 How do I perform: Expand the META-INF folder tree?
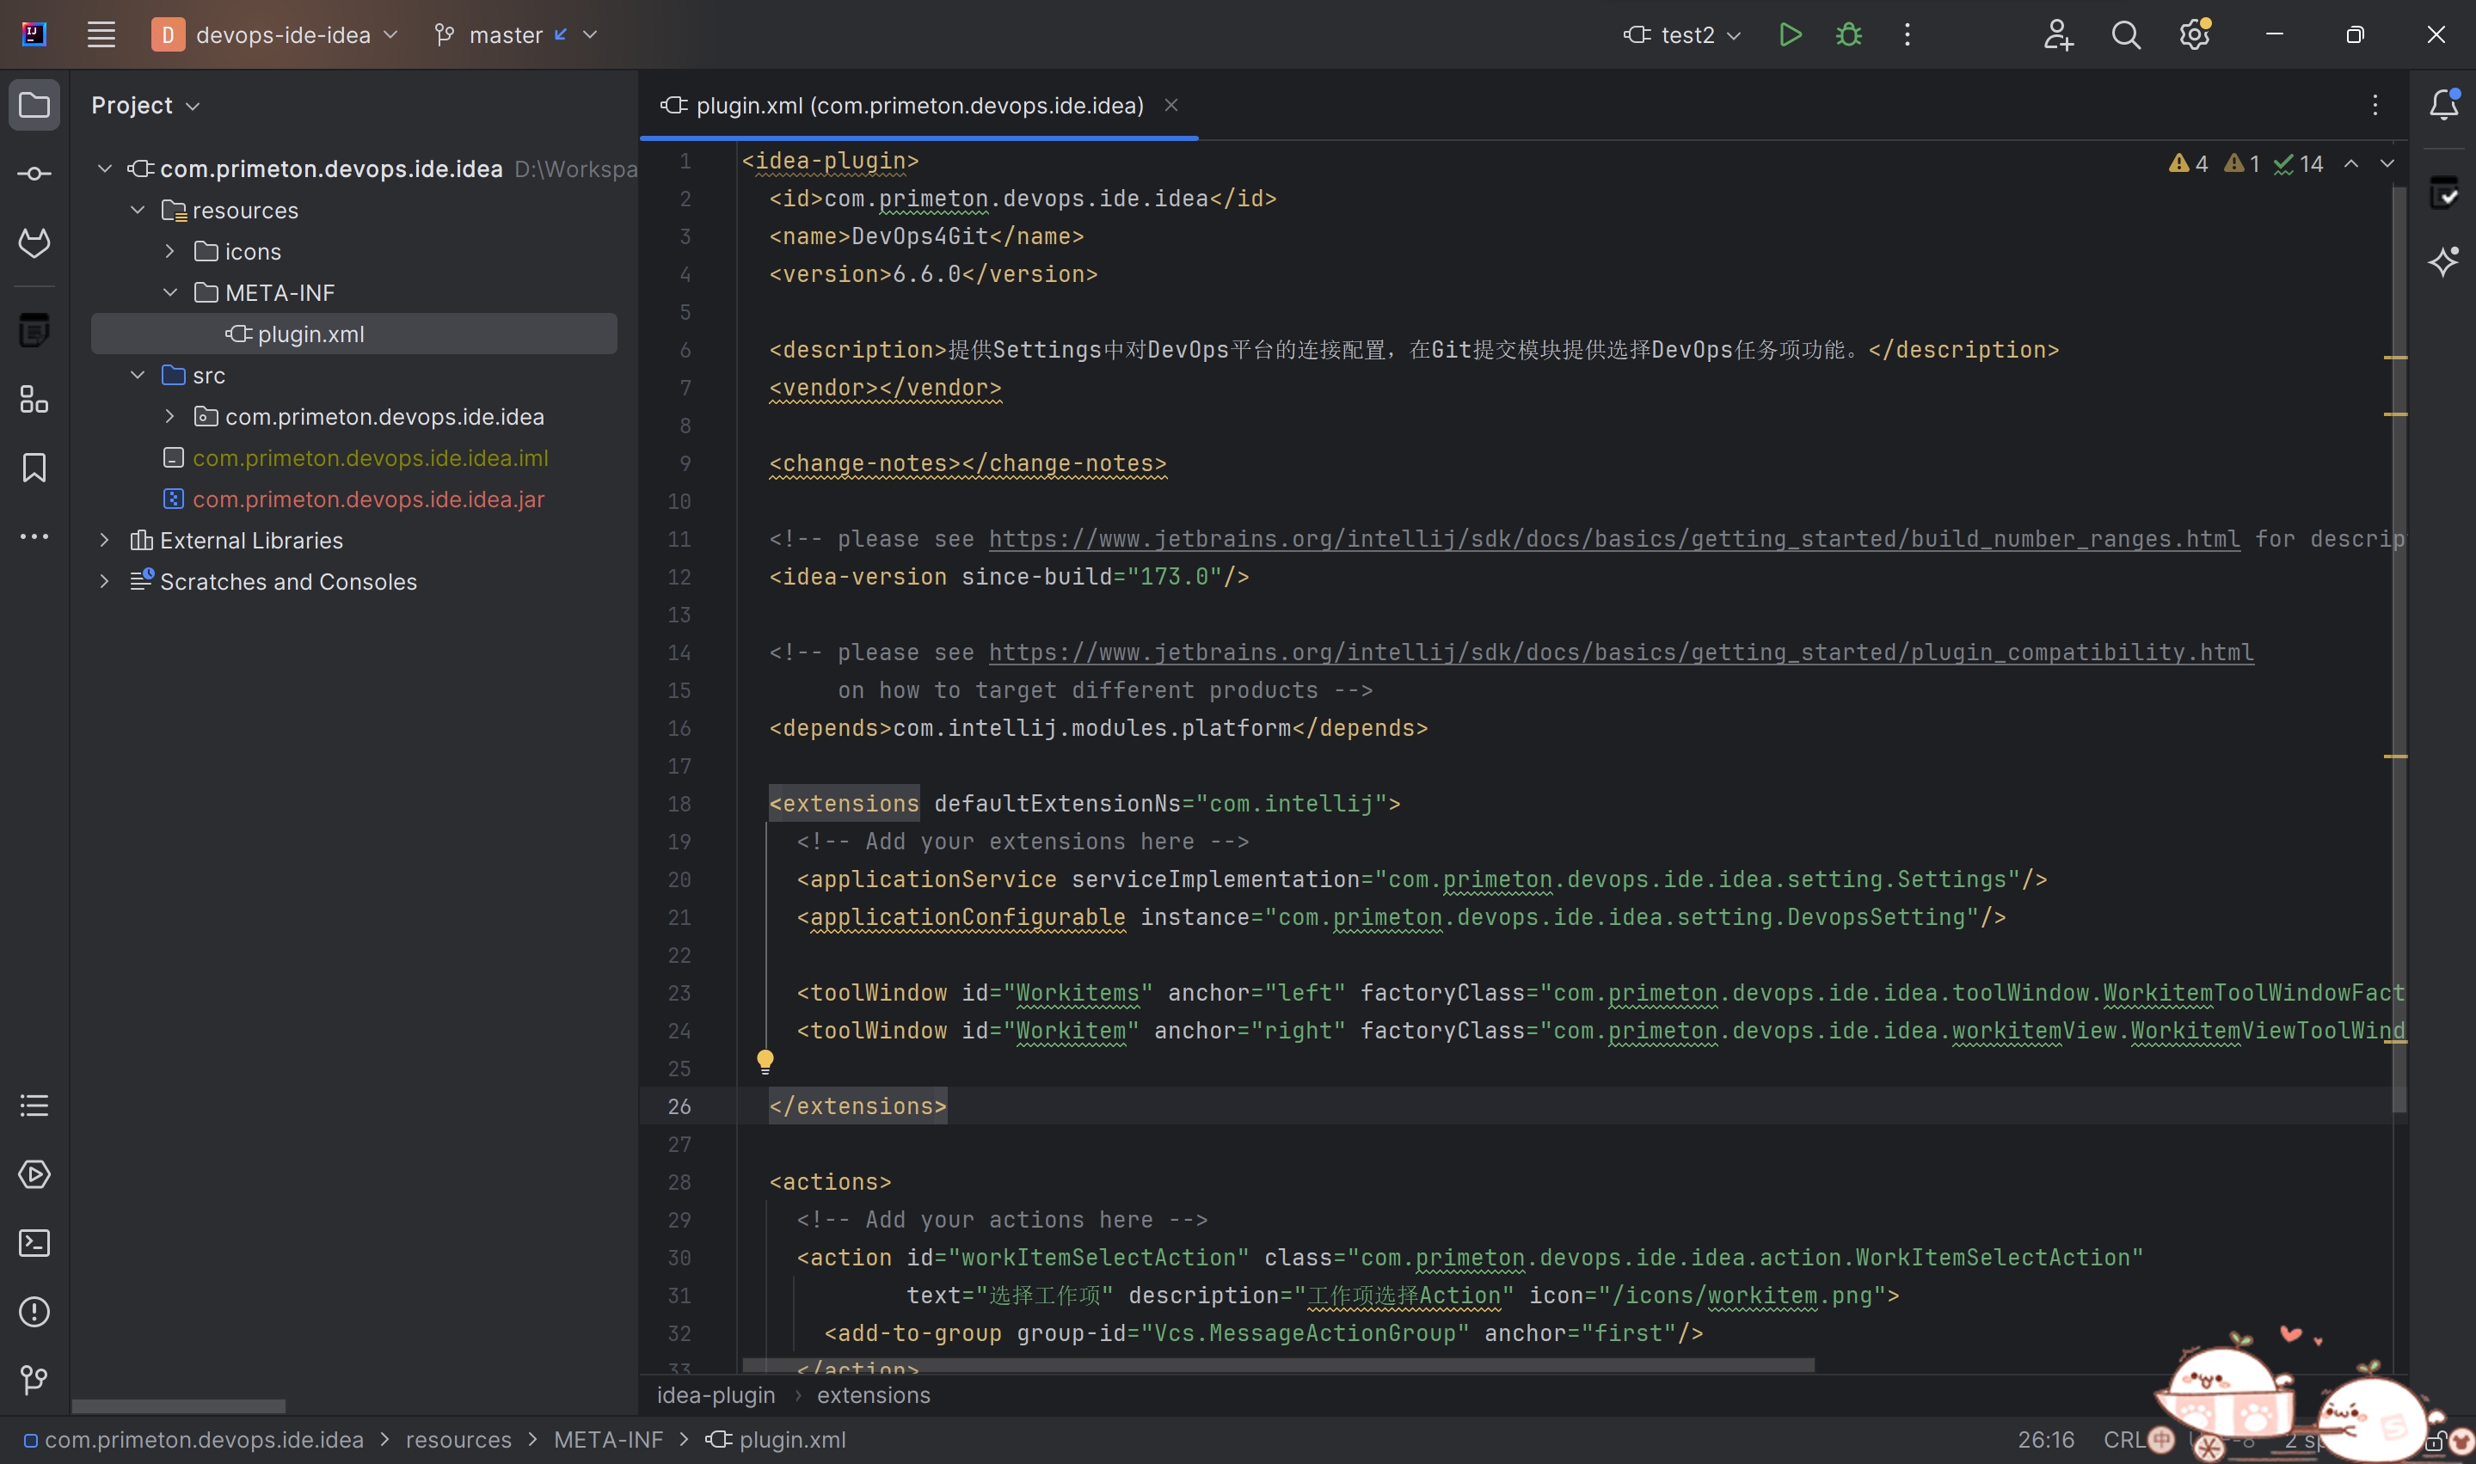tap(169, 293)
